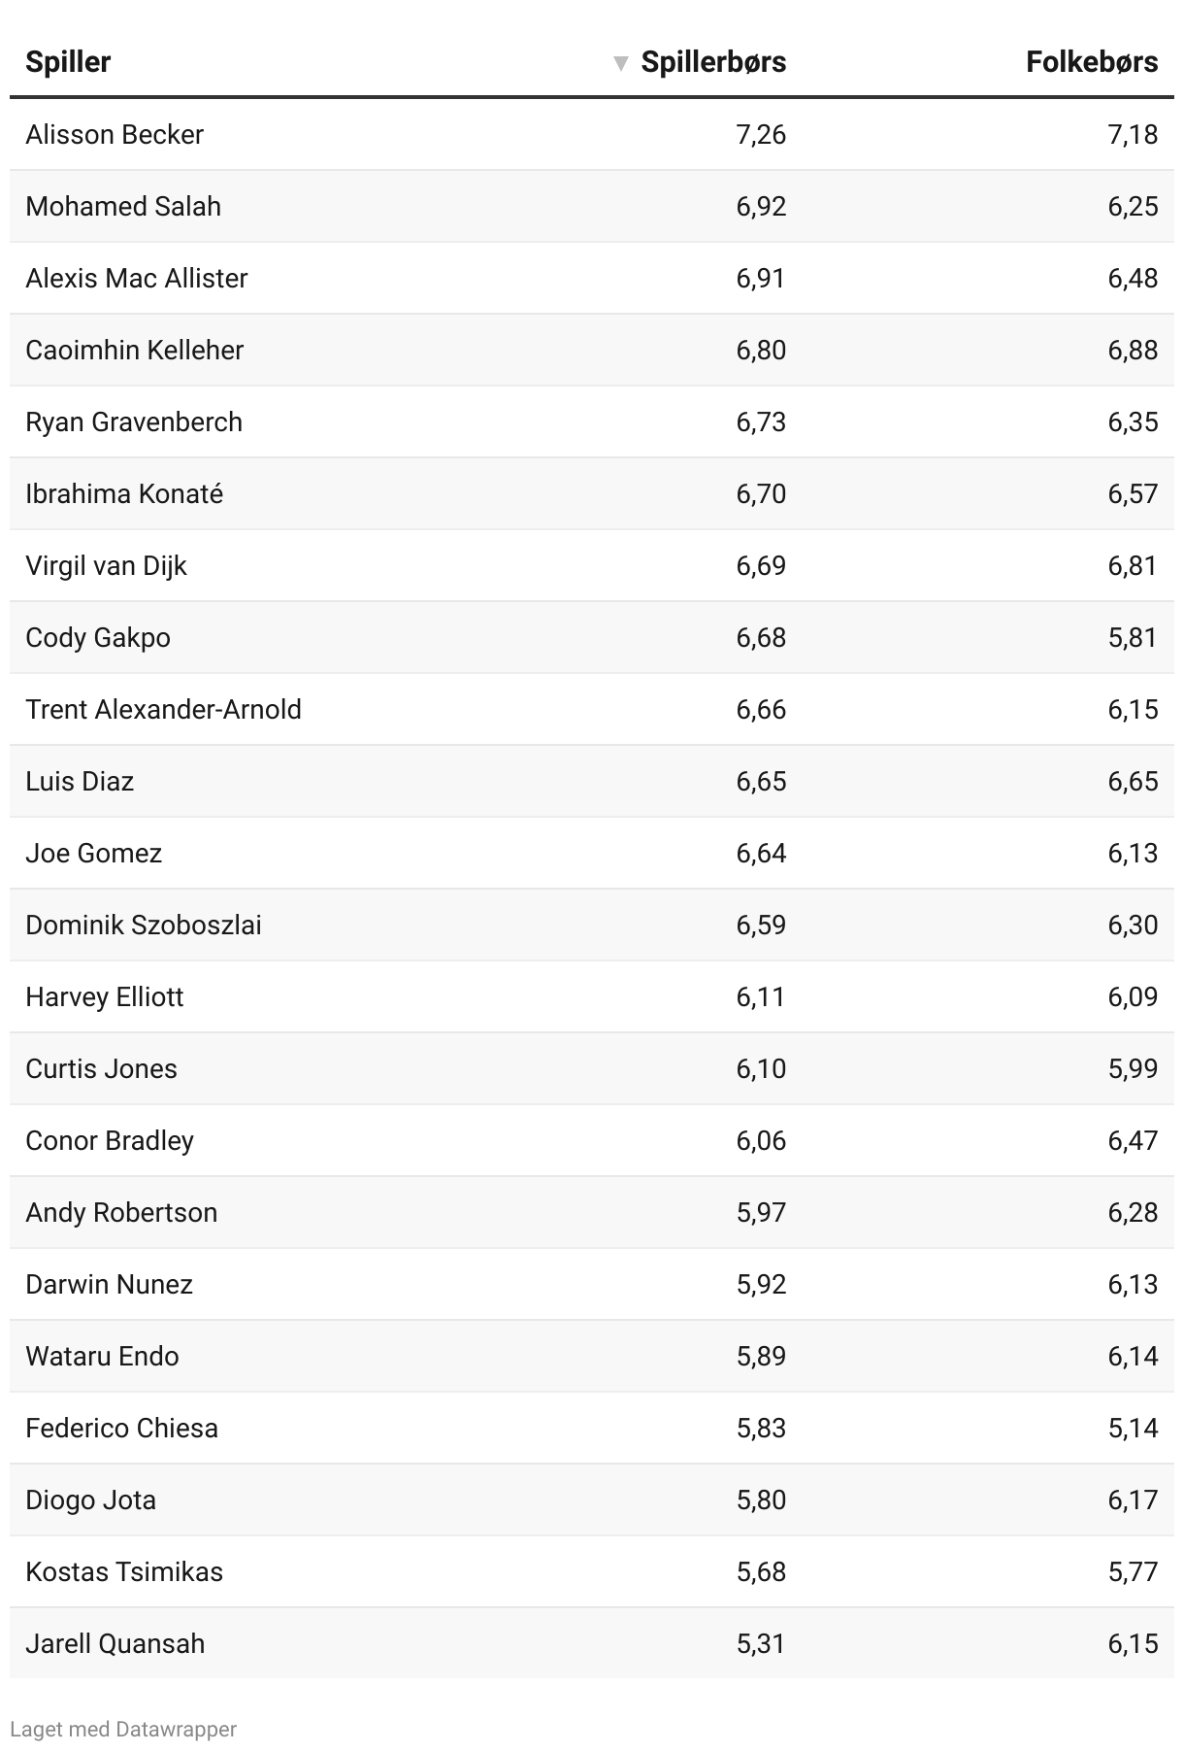Click Federico Chiesa's Spillerbørs value 5,83
Screen dimensions: 1184x1752
pyautogui.click(x=761, y=1428)
